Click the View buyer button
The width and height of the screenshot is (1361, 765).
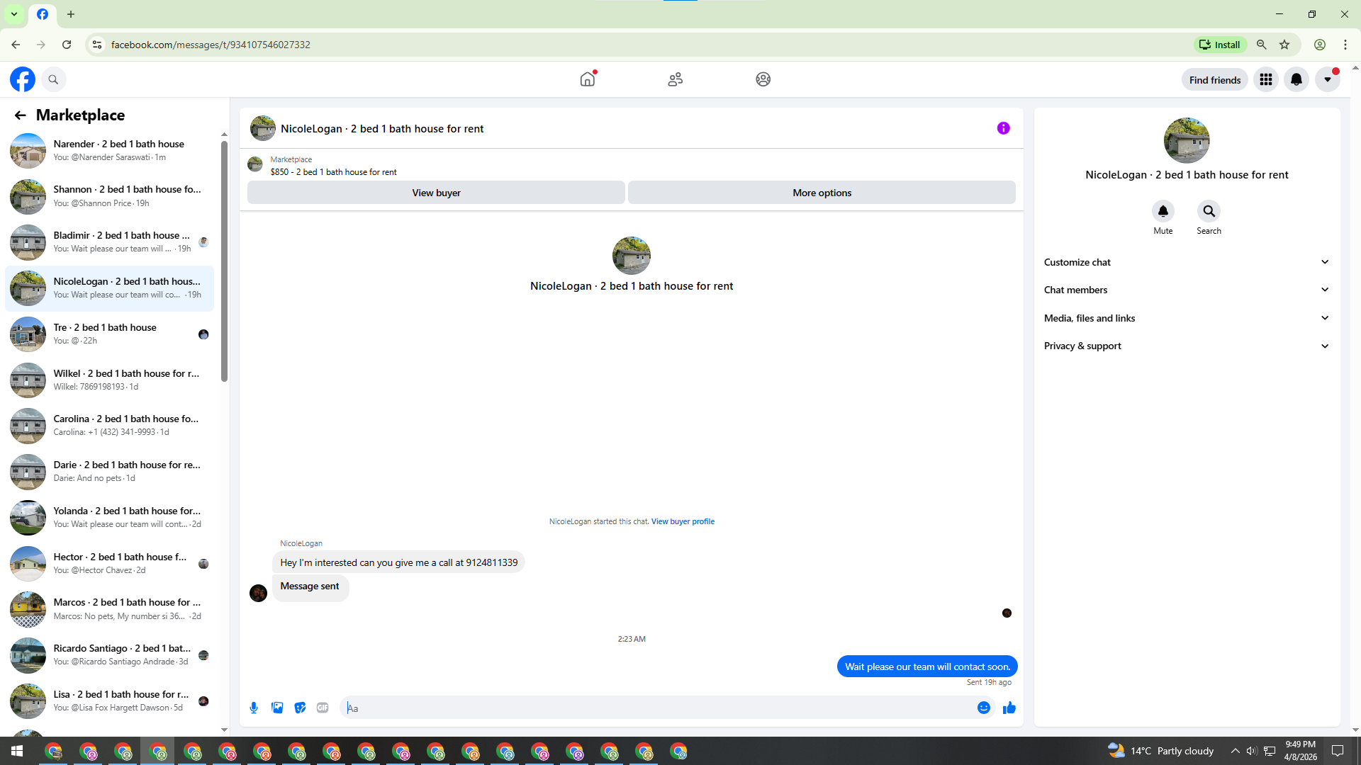click(436, 193)
